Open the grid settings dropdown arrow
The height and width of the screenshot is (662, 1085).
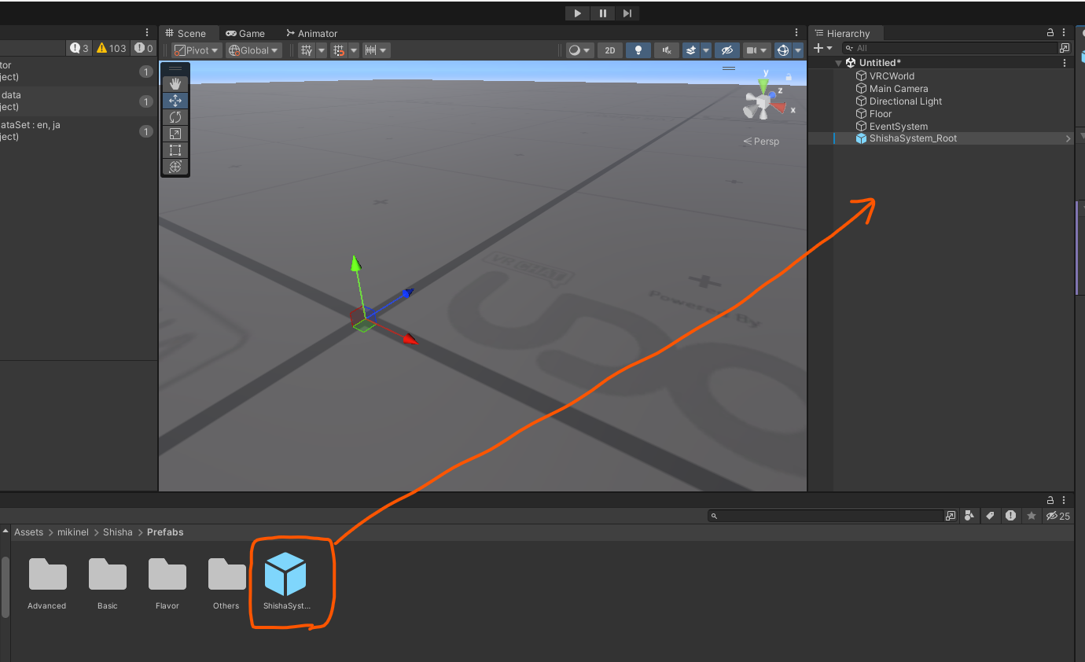pos(322,50)
